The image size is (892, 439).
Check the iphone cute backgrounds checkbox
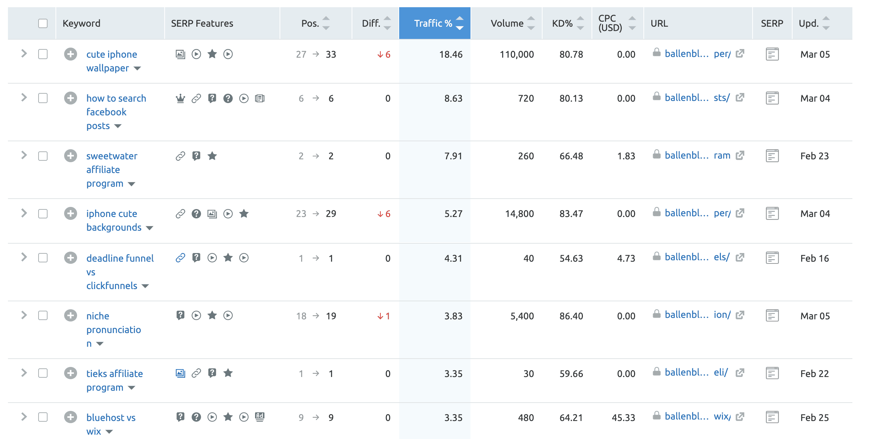click(x=43, y=213)
